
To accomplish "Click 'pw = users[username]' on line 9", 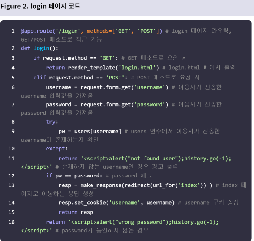I will (90, 132).
